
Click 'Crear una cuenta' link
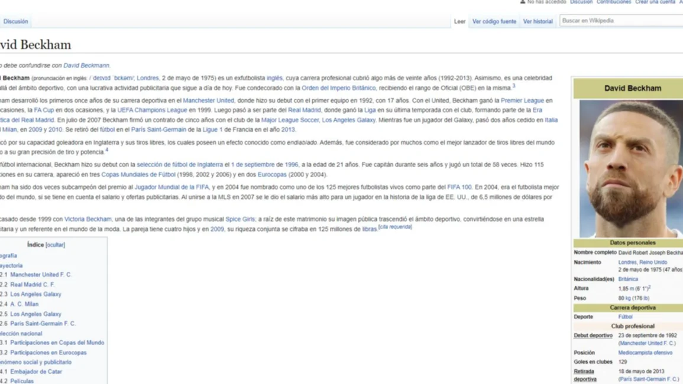pos(655,2)
